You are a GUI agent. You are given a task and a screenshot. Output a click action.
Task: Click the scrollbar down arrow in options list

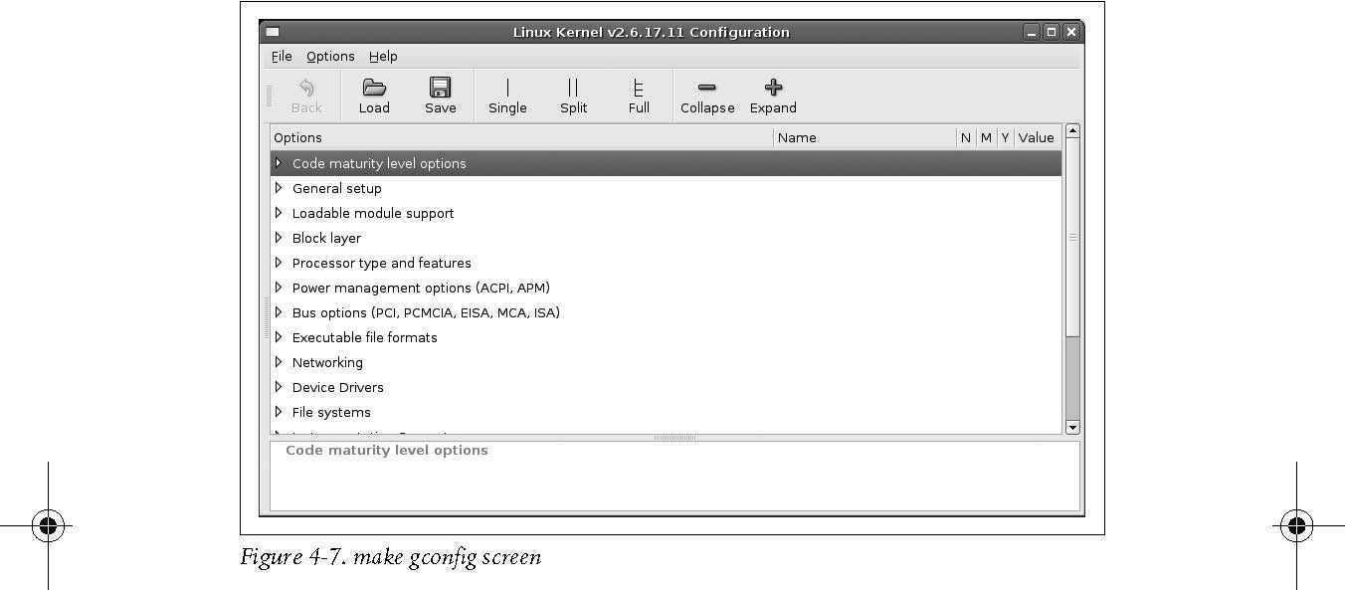click(x=1072, y=427)
